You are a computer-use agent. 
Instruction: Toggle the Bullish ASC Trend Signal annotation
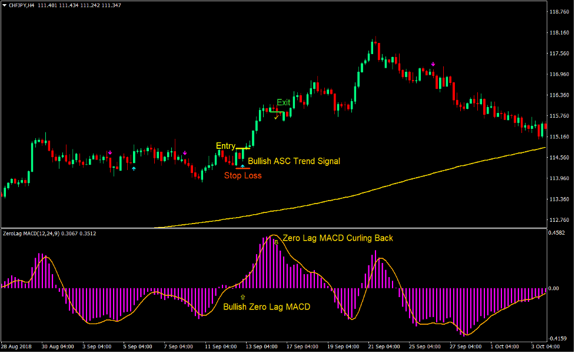294,161
